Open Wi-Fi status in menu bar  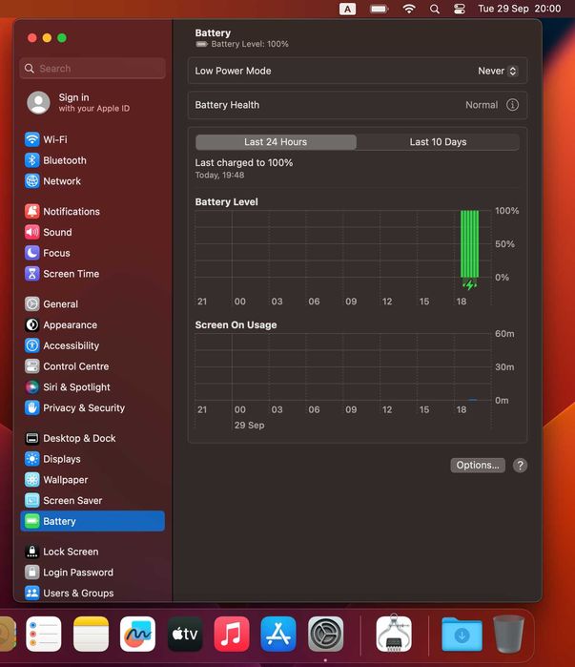click(409, 9)
